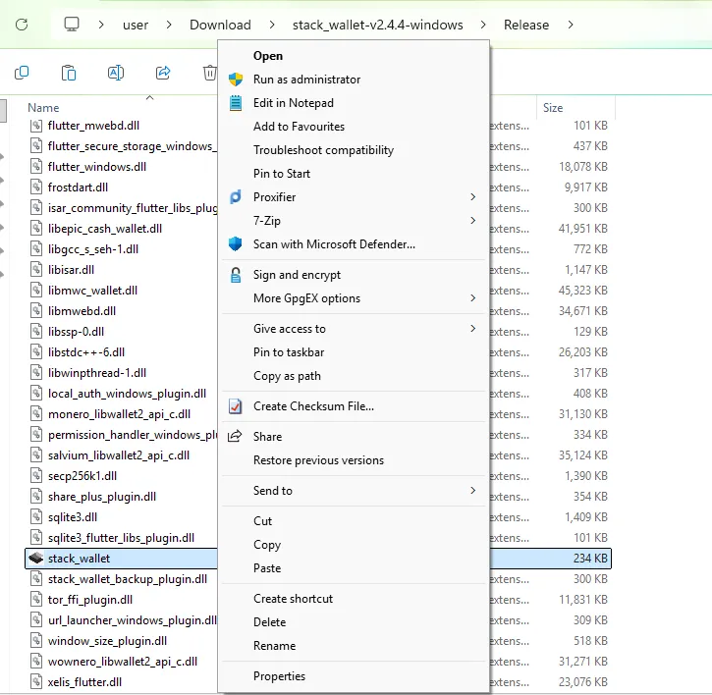Choose Pin to taskbar
This screenshot has height=695, width=712.
354,352
